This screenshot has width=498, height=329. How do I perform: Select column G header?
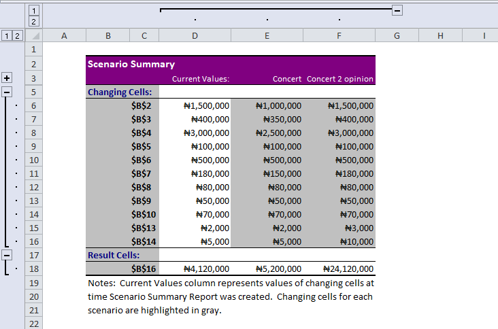pyautogui.click(x=397, y=36)
